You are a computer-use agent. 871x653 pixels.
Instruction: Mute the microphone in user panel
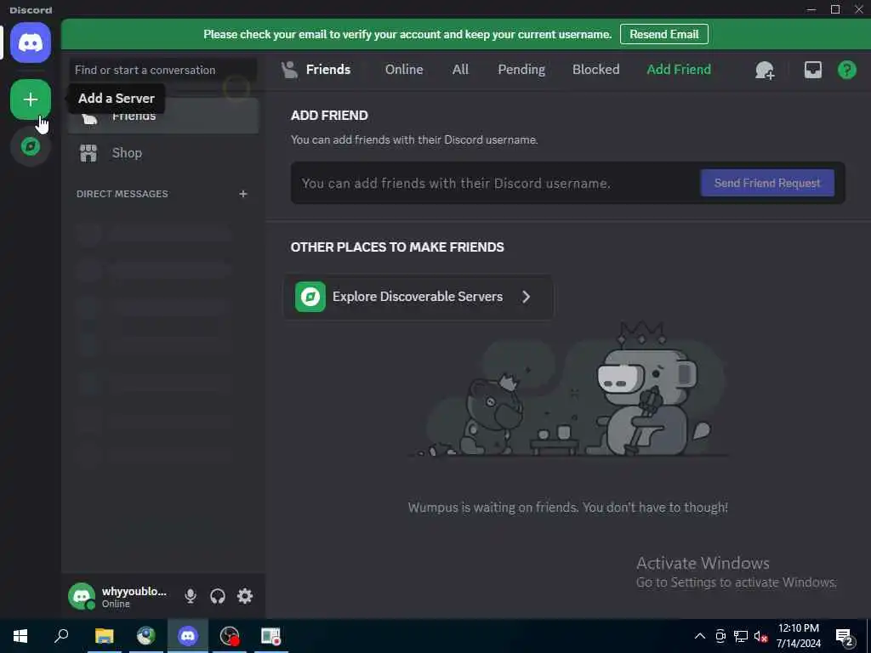(x=191, y=596)
